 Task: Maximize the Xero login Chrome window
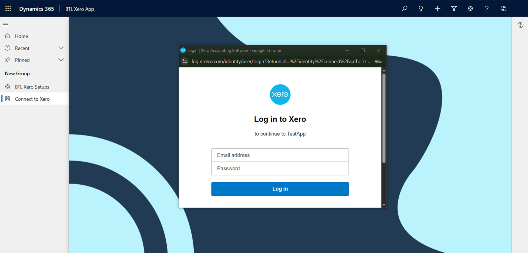click(x=363, y=50)
